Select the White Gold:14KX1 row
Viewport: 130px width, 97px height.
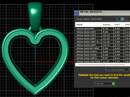tap(103, 58)
